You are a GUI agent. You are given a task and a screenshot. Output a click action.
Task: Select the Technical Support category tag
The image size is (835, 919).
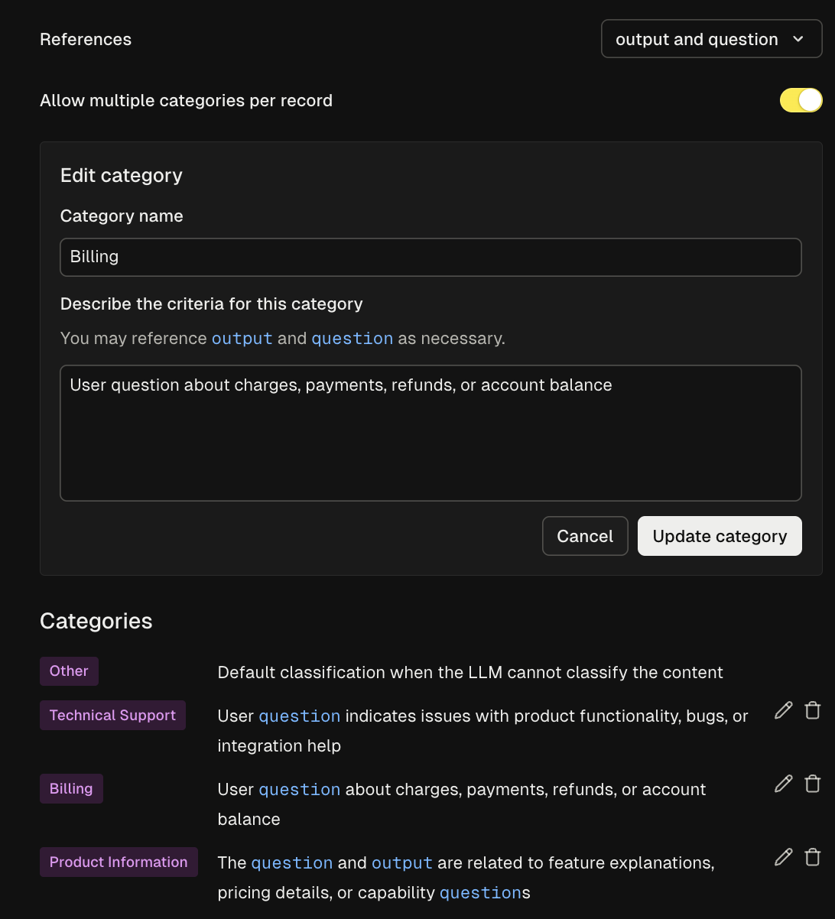pyautogui.click(x=112, y=716)
